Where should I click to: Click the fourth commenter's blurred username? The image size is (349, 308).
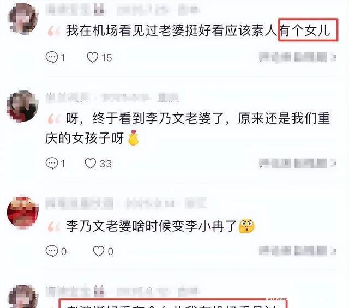click(x=75, y=291)
